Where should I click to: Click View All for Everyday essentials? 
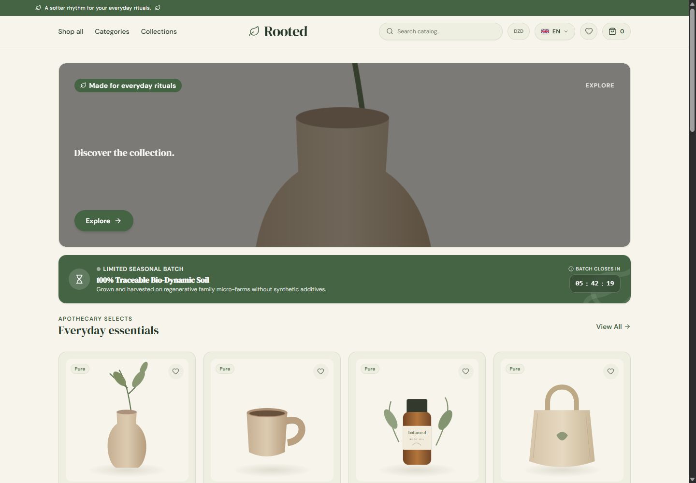613,327
